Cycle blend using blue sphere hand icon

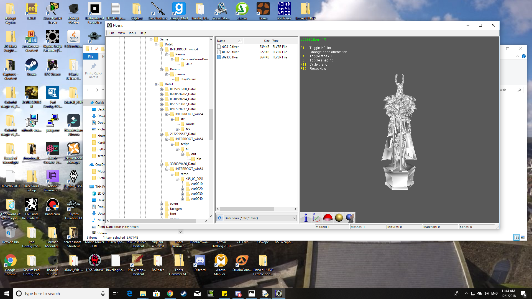(x=350, y=218)
